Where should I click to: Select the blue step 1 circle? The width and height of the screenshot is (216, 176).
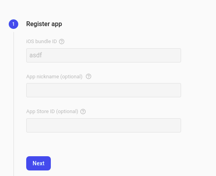[13, 24]
